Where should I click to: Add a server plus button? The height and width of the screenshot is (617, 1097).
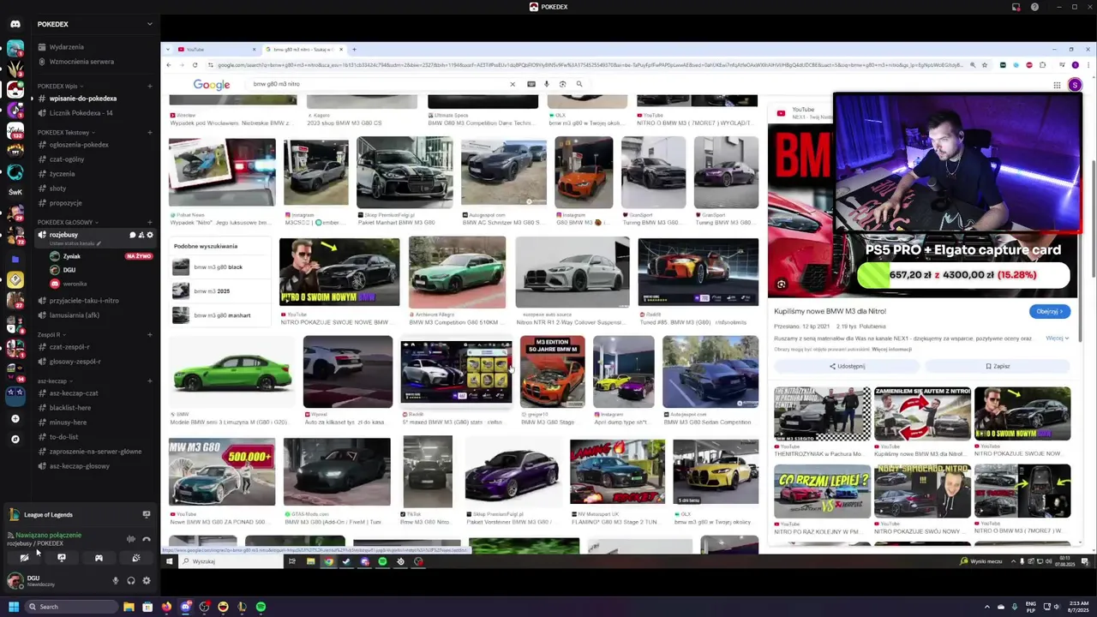tap(15, 418)
